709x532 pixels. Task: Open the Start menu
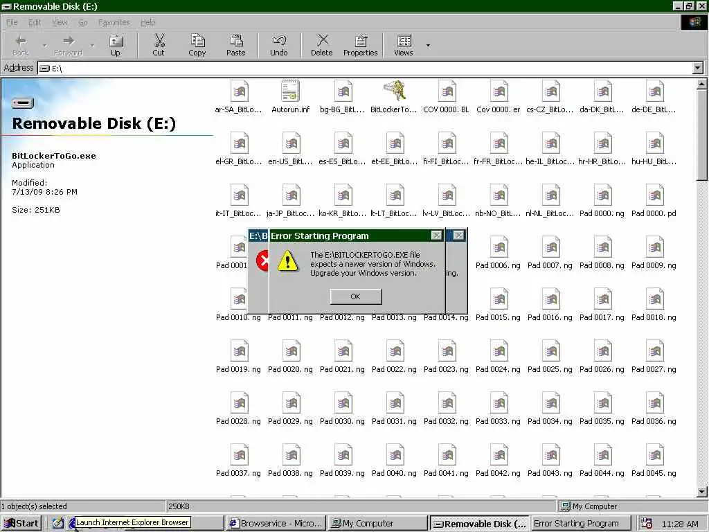pos(21,524)
